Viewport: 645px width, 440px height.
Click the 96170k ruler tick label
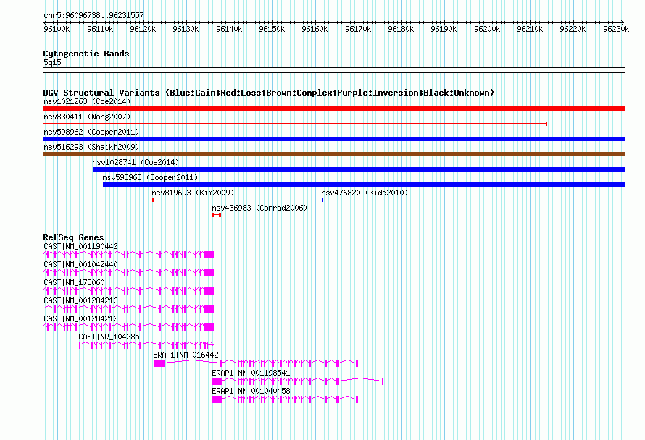[x=358, y=29]
